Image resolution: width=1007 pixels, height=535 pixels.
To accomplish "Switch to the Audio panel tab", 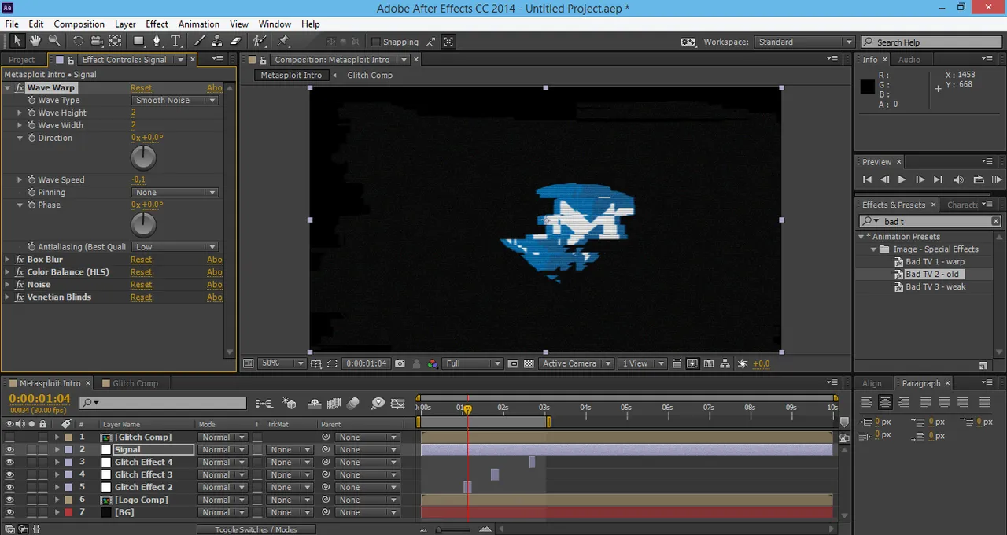I will tap(909, 60).
